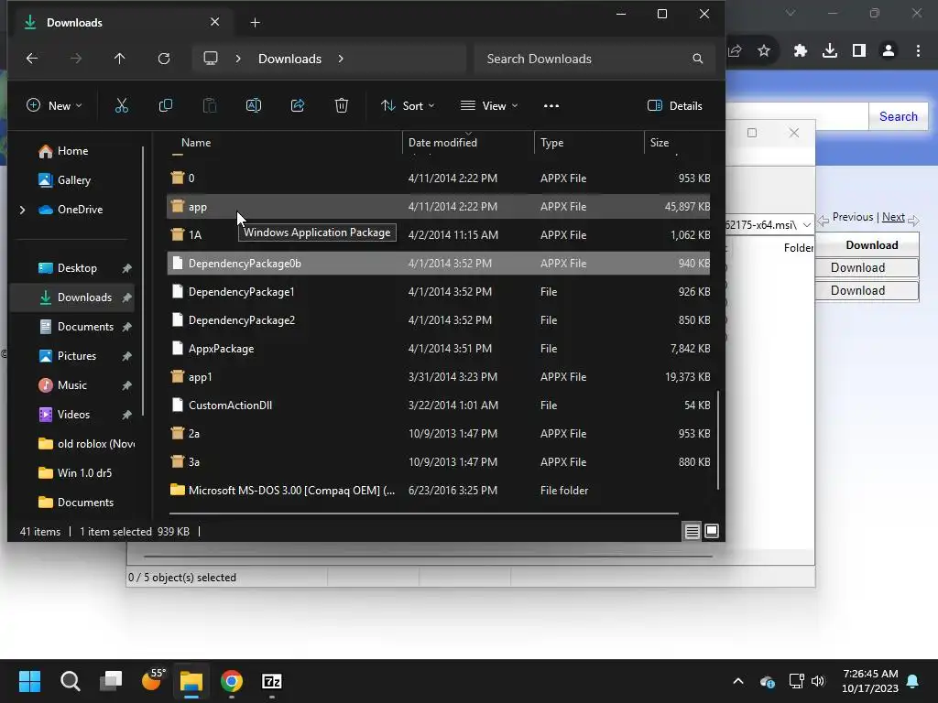Click the browser Search button
The width and height of the screenshot is (938, 703).
coord(898,116)
